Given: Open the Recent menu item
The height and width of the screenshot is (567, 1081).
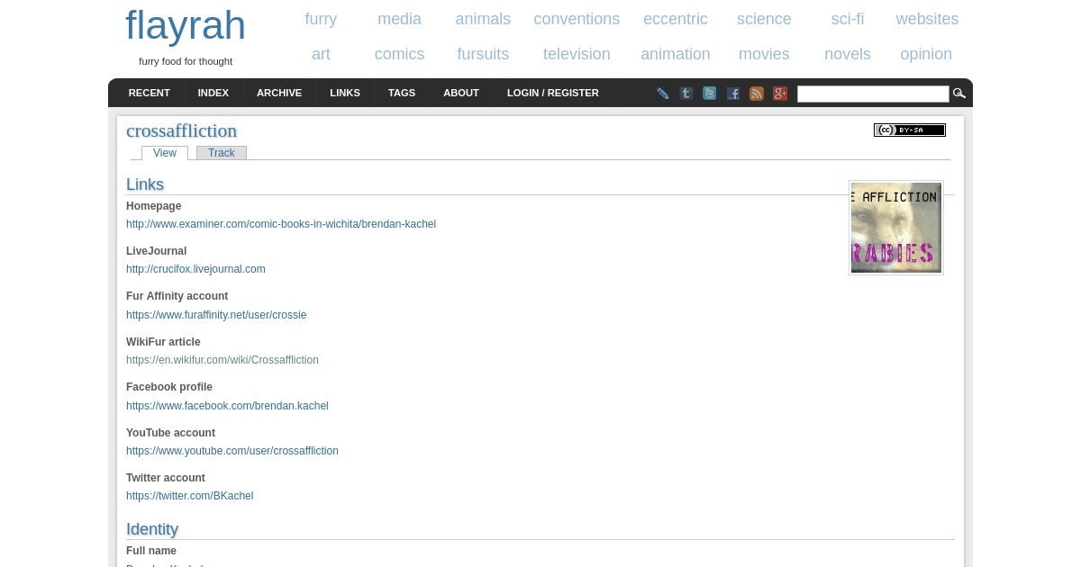Looking at the screenshot, I should (x=150, y=93).
